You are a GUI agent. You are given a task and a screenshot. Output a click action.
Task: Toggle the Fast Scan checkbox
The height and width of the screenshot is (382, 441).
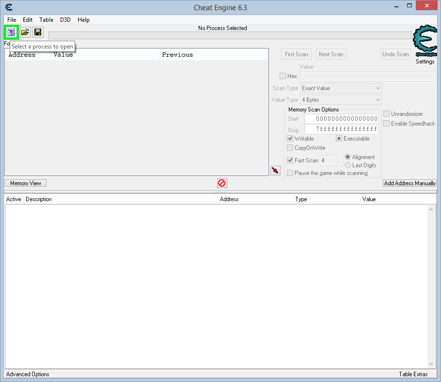click(x=290, y=160)
